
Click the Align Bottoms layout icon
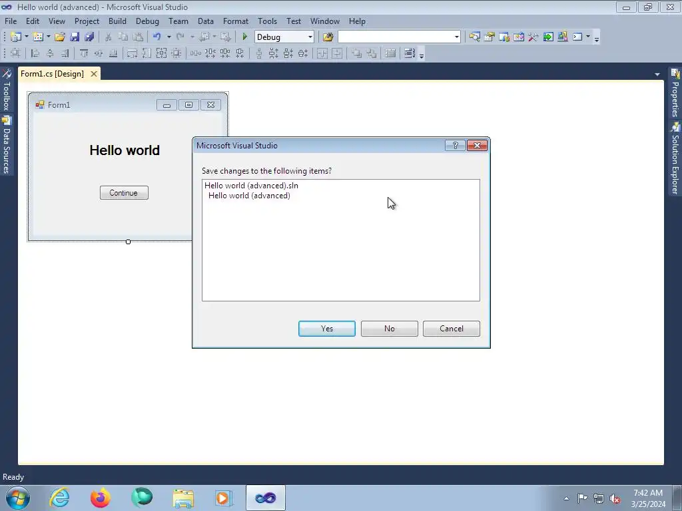(x=113, y=53)
